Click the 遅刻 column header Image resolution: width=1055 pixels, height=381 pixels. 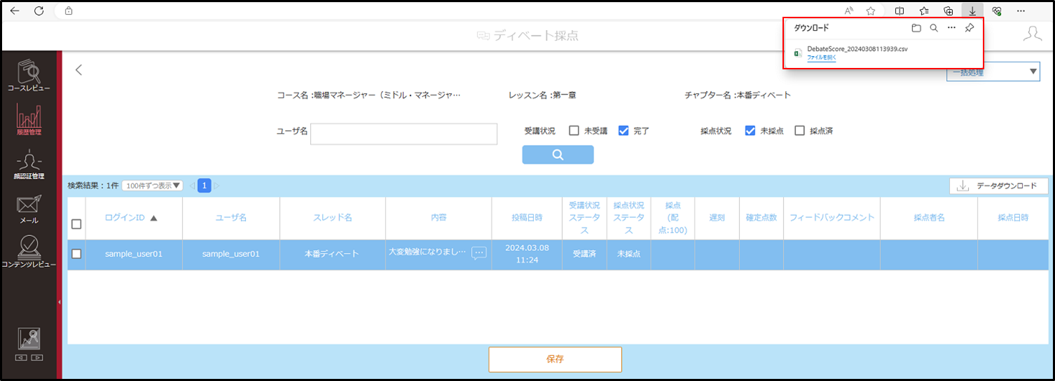(x=717, y=218)
